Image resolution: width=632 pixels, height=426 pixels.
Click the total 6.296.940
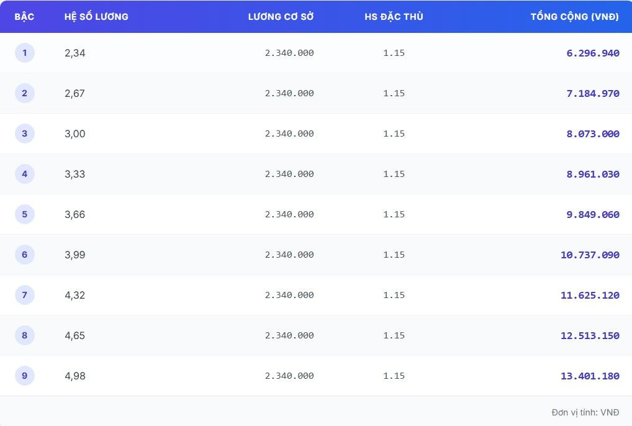point(592,53)
